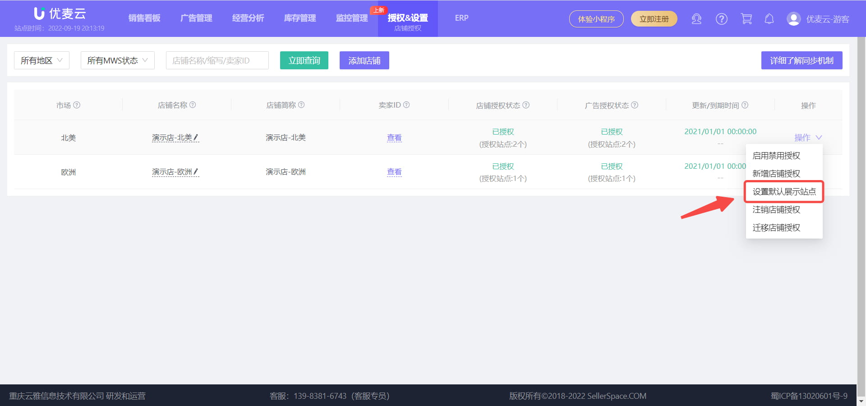Open the help question mark icon

(721, 19)
